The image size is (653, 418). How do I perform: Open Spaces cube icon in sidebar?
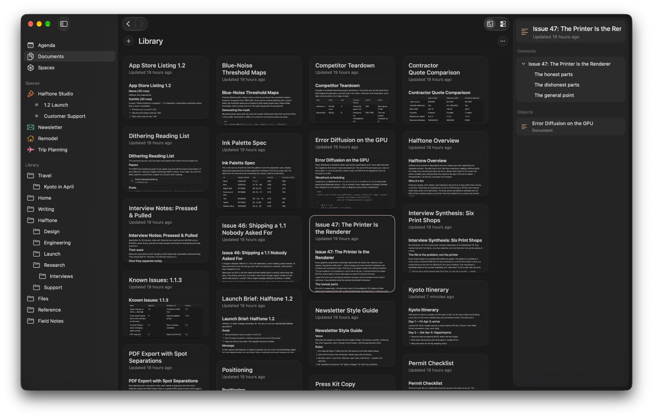[x=31, y=68]
